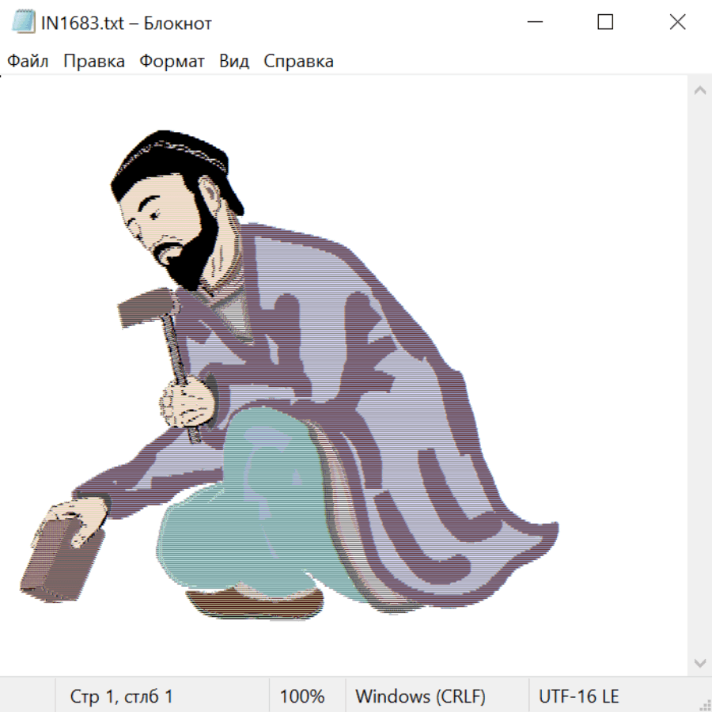Click the Windows (CRLF) line ending indicator
Image resolution: width=712 pixels, height=712 pixels.
[420, 696]
